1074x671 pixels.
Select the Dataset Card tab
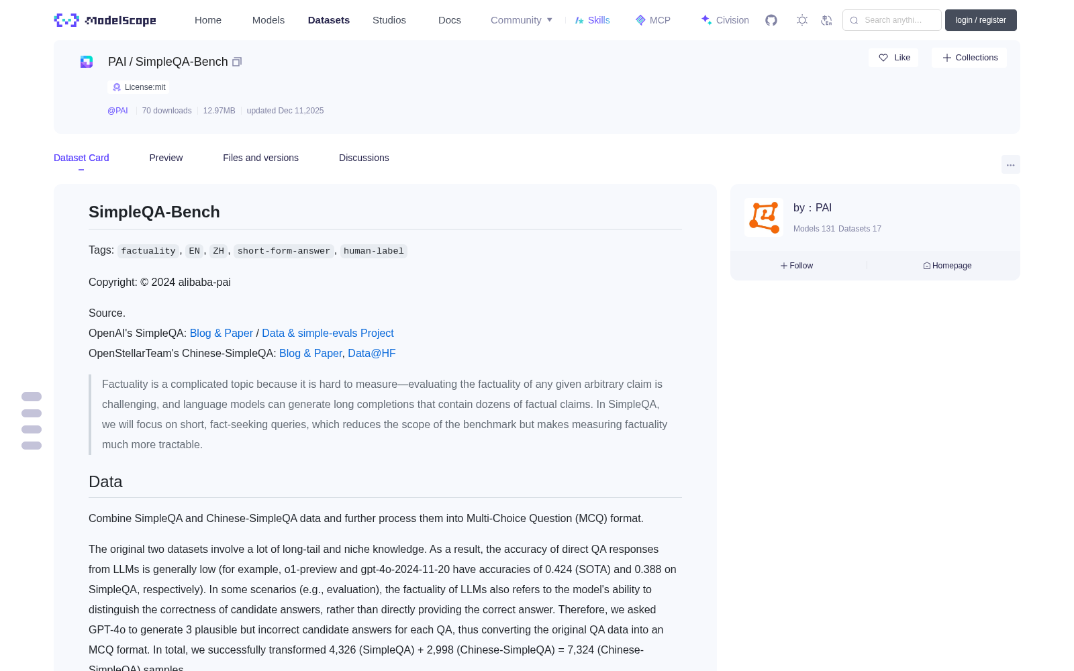(x=81, y=158)
